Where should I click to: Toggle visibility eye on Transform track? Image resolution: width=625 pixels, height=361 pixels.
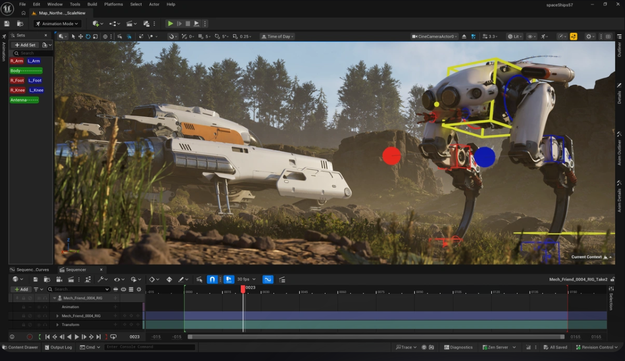[x=38, y=325]
